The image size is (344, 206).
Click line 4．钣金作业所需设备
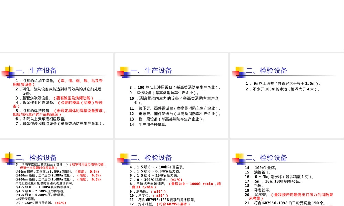(x=58, y=104)
